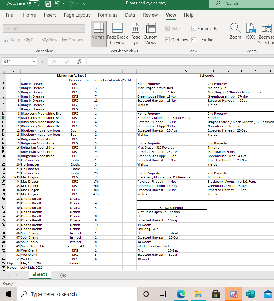Add a new sheet with plus icon
The width and height of the screenshot is (274, 301).
point(63,275)
